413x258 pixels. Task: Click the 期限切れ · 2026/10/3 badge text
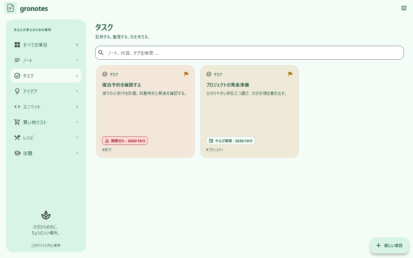128,141
